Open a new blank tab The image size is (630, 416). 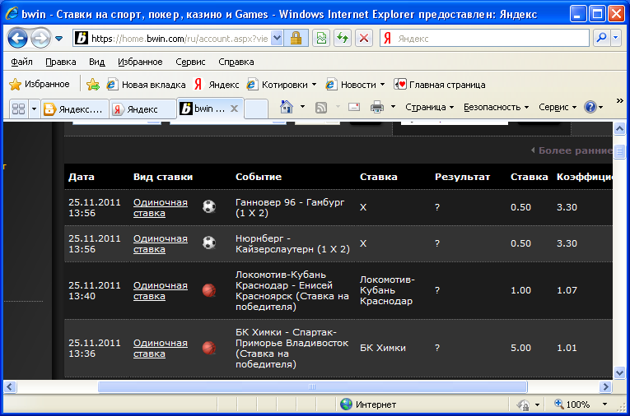[256, 109]
